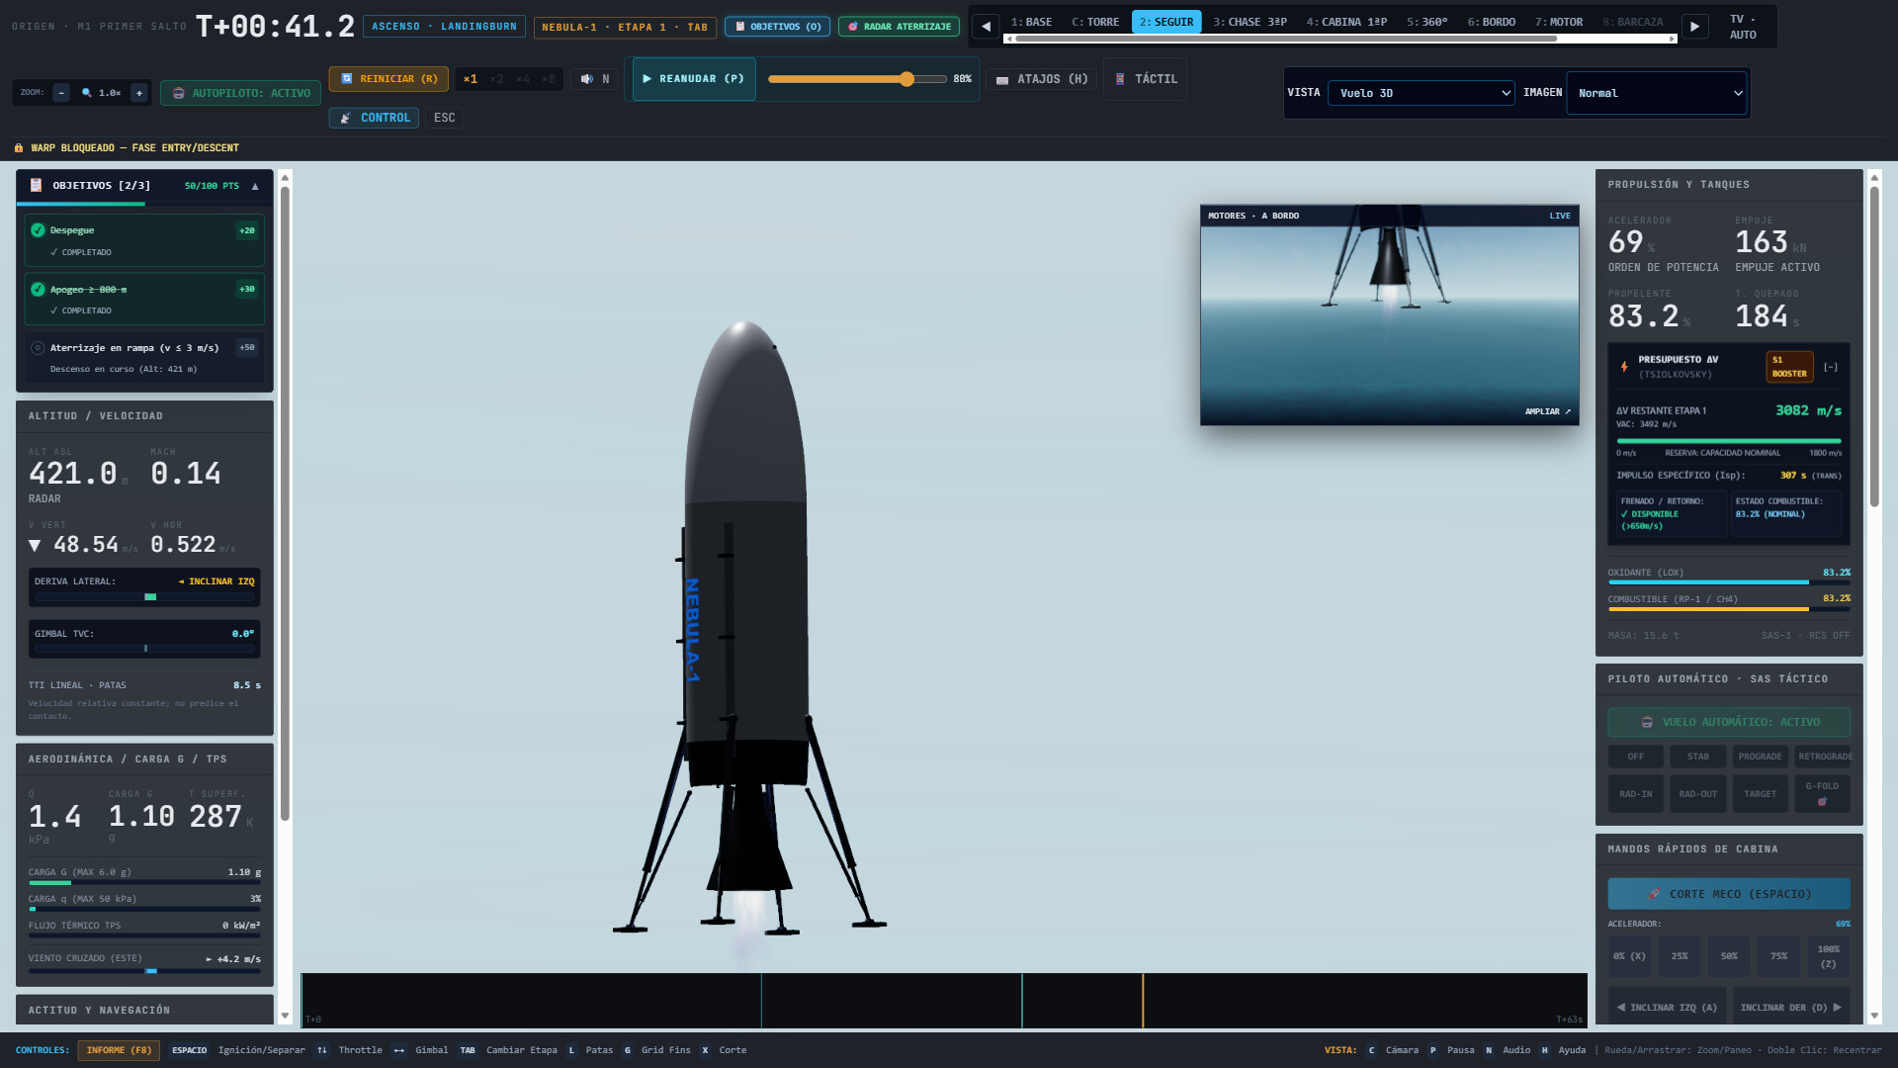Click Inclinar Izq (A) button
The width and height of the screenshot is (1898, 1068).
(1667, 1008)
